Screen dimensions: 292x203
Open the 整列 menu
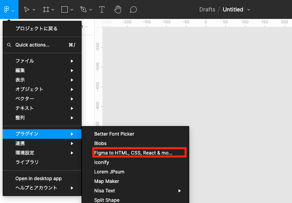tap(42, 118)
